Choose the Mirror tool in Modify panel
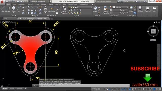The image size is (162, 91). tap(32, 10)
